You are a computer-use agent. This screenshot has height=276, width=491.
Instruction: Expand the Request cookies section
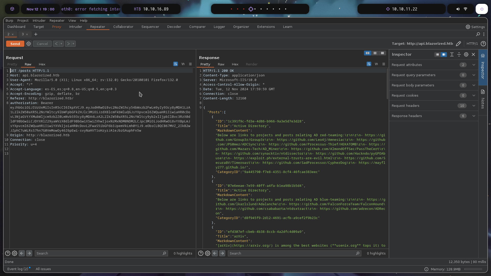point(434,96)
